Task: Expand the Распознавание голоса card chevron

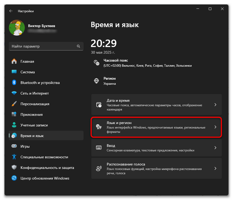Action: (215, 168)
